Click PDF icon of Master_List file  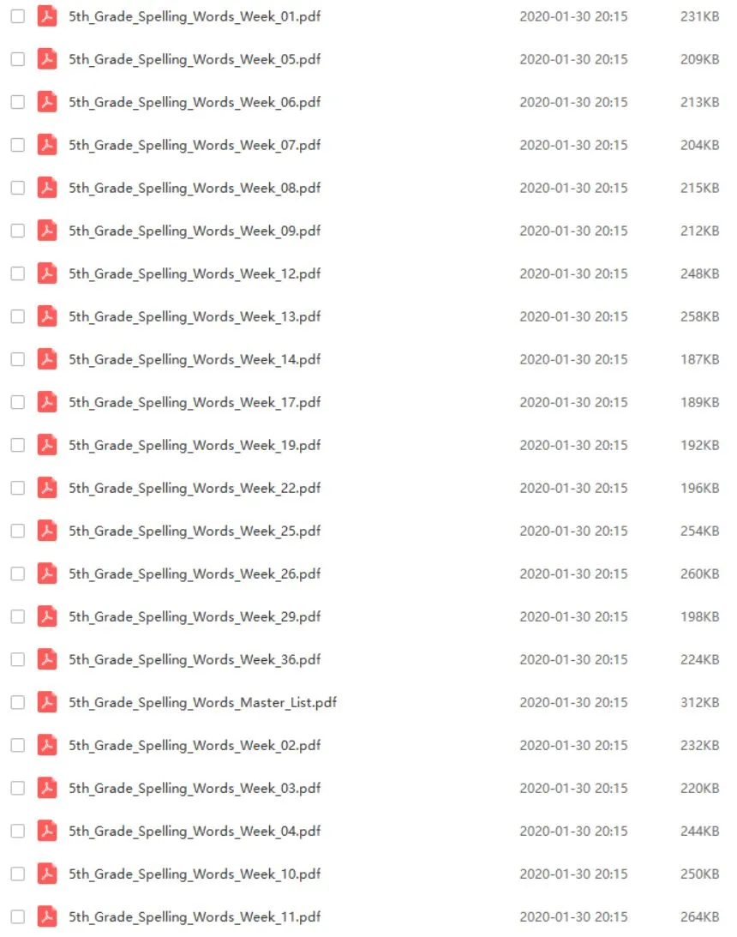47,702
